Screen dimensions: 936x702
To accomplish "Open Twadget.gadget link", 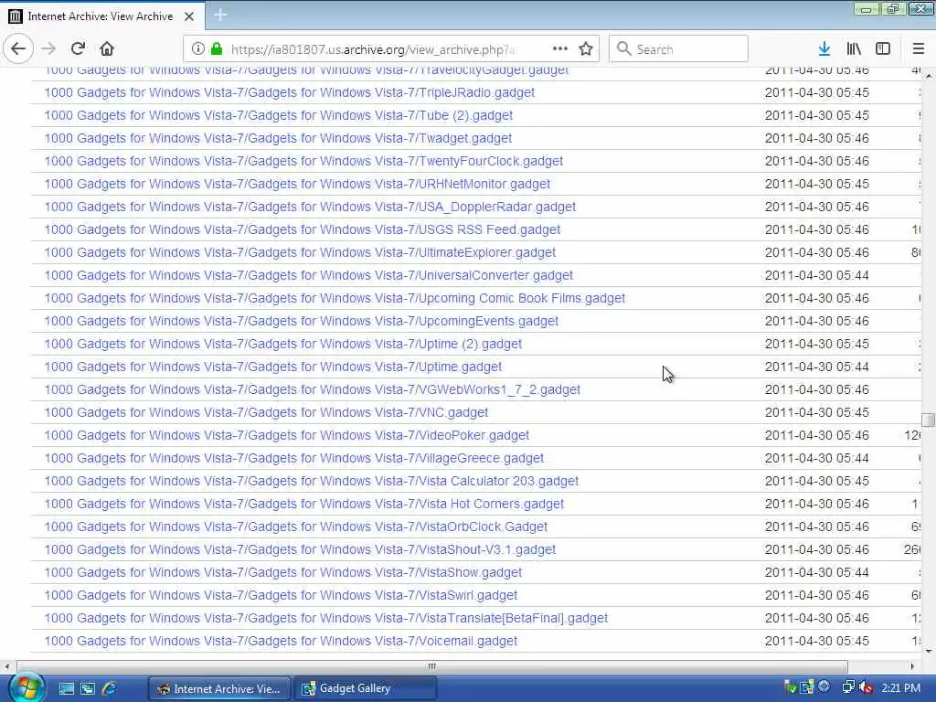I will (x=278, y=138).
